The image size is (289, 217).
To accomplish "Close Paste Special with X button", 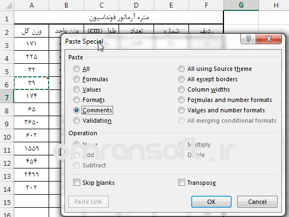I will pos(269,39).
